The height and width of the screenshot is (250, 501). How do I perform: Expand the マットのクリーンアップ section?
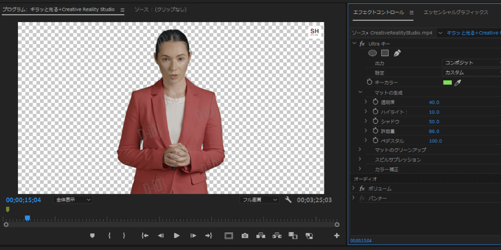coord(360,149)
